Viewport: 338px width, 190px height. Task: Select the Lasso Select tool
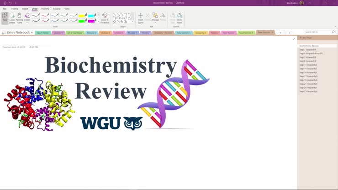(12, 18)
